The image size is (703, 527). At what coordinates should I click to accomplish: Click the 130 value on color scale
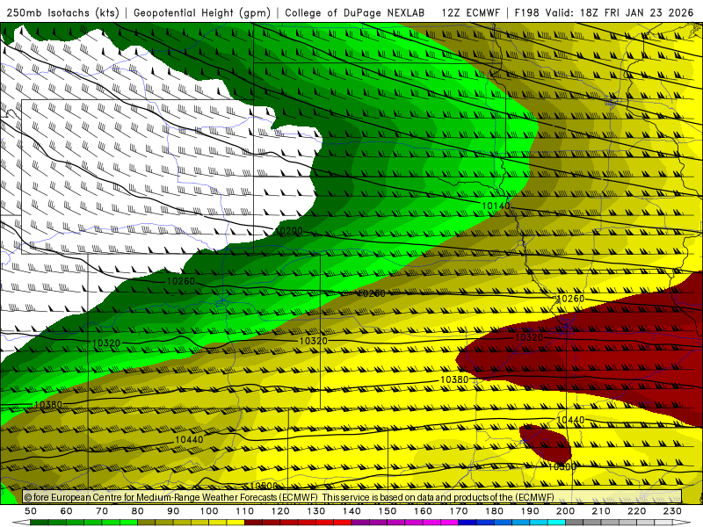[316, 511]
